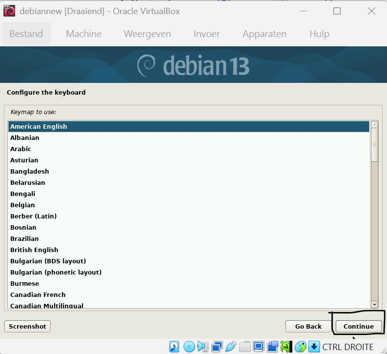
Task: Open the hard disk activity indicator
Action: click(174, 347)
